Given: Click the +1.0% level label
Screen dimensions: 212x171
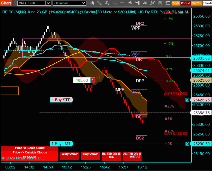Looking at the screenshot, I should point(169,44).
